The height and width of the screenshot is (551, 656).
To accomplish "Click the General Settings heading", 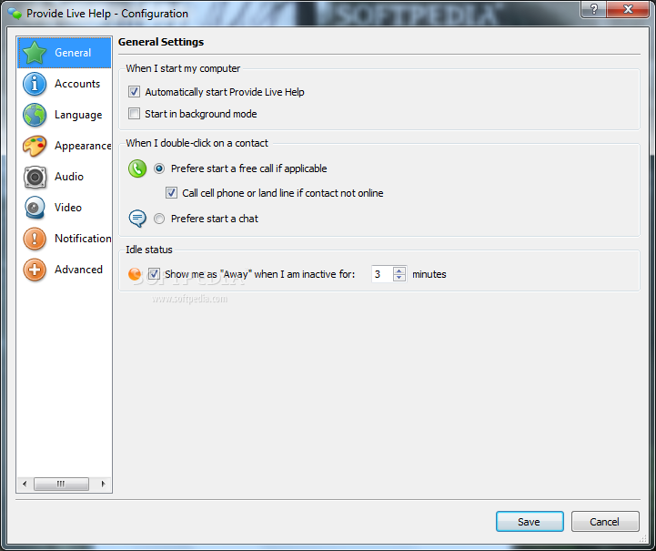I will (x=161, y=42).
